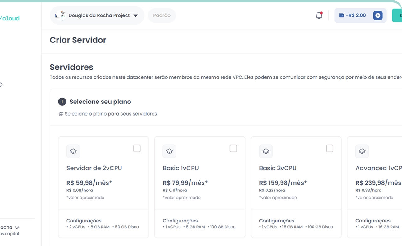Screen dimensions: 402x246
Task: Select the Basic 1vCPU plan checkbox
Action: (233, 148)
